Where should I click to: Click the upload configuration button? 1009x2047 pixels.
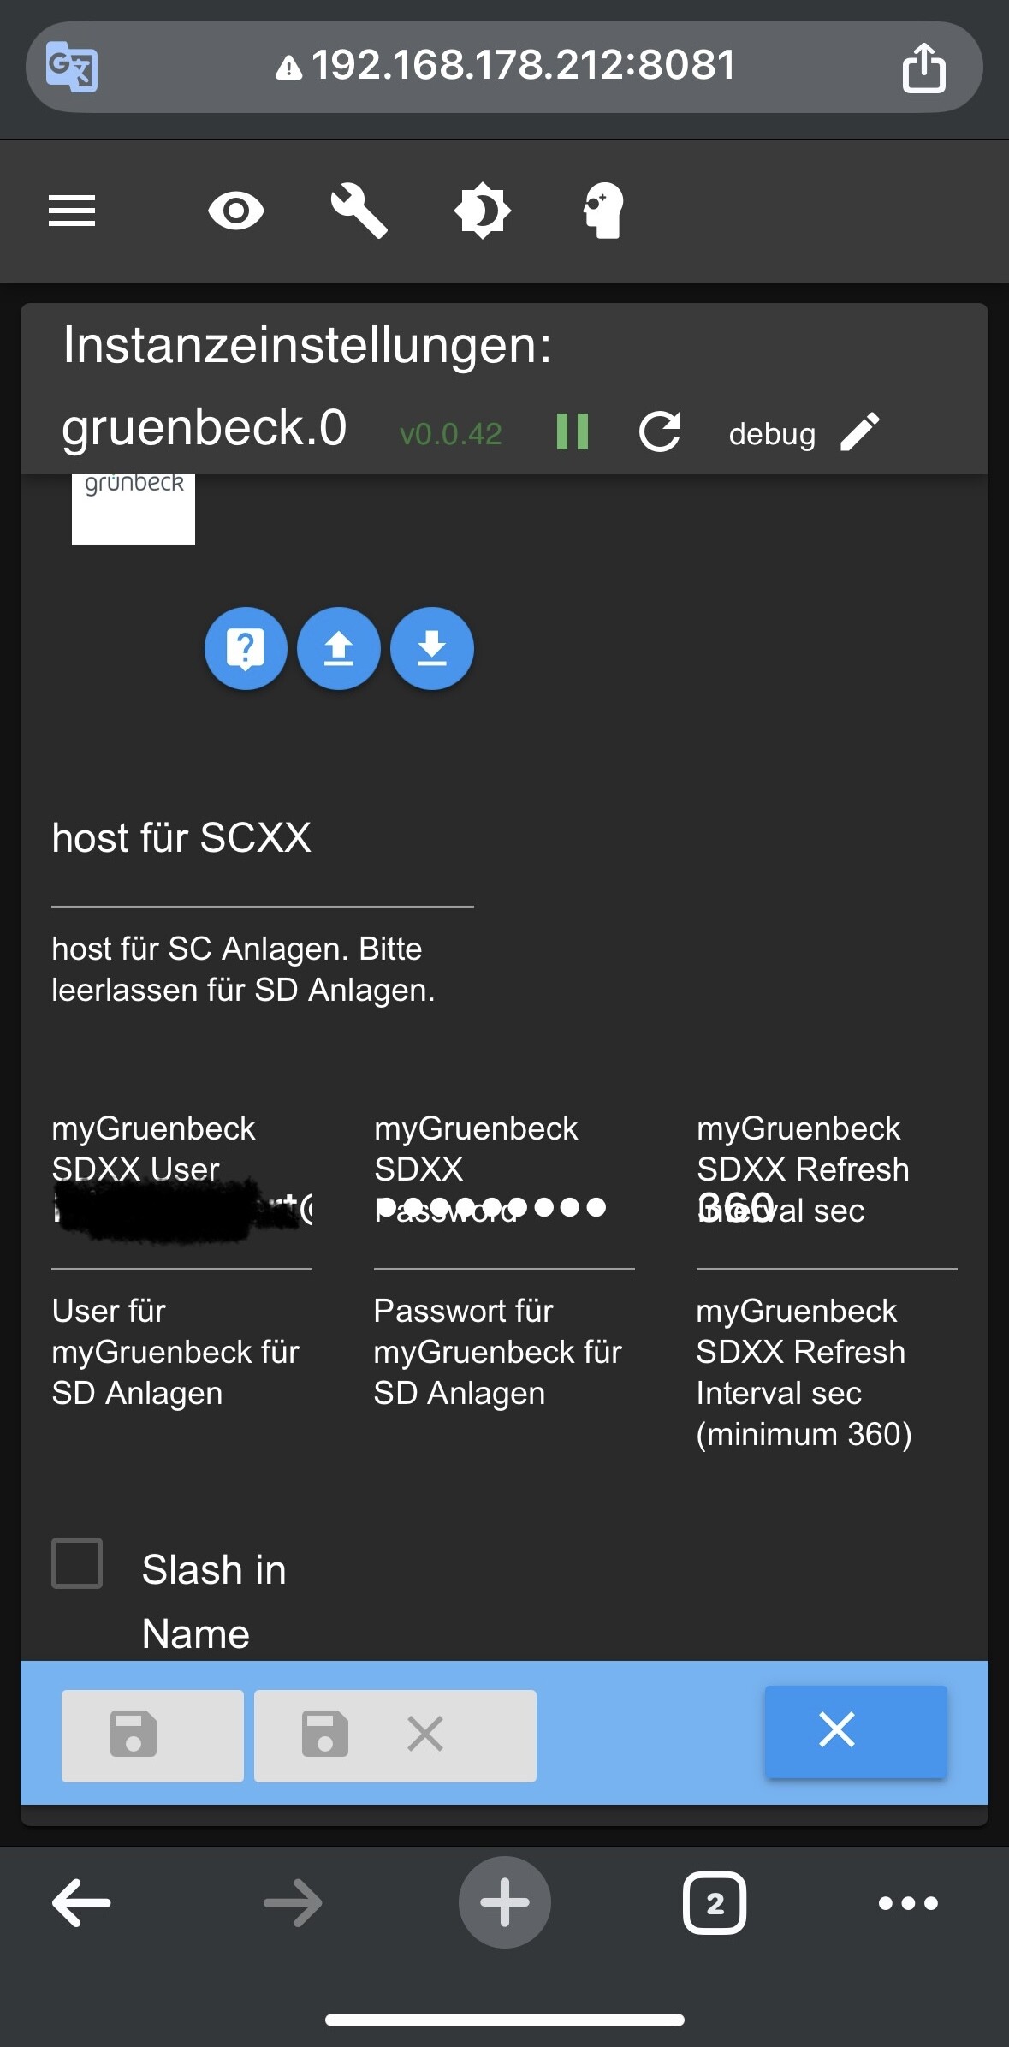(x=339, y=649)
